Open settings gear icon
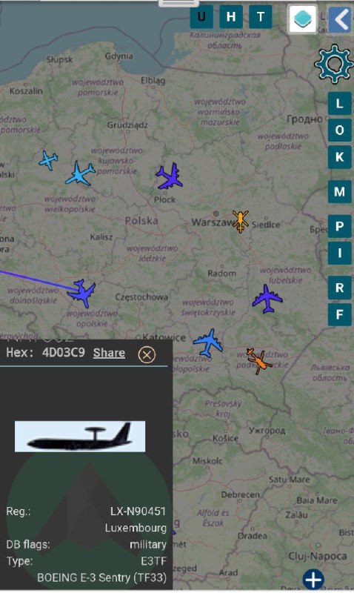Screen dimensions: 354x593 [334, 64]
